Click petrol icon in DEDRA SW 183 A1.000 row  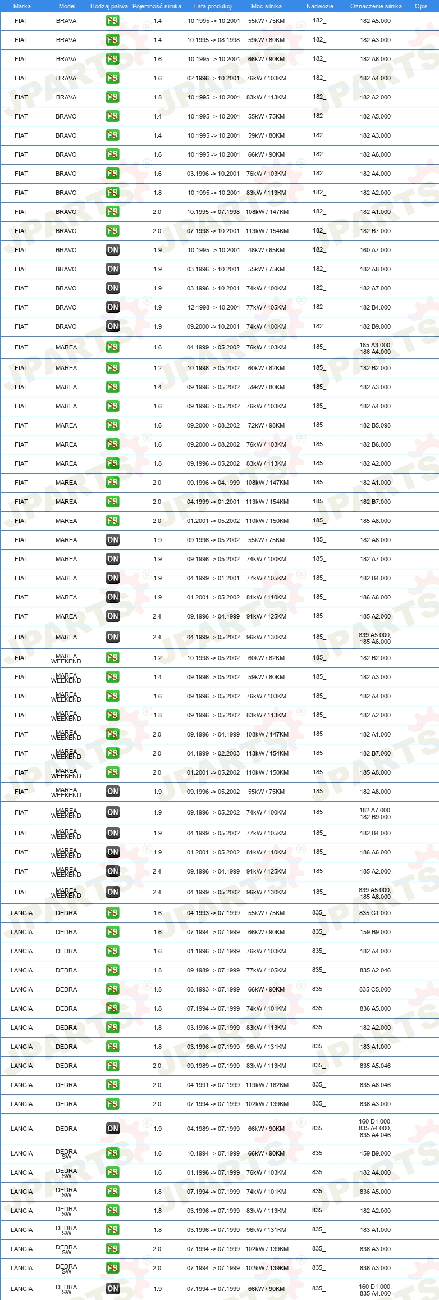click(113, 1230)
